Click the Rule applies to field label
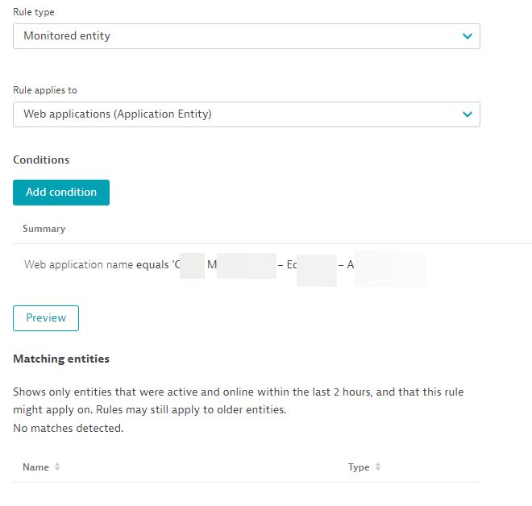 (45, 90)
